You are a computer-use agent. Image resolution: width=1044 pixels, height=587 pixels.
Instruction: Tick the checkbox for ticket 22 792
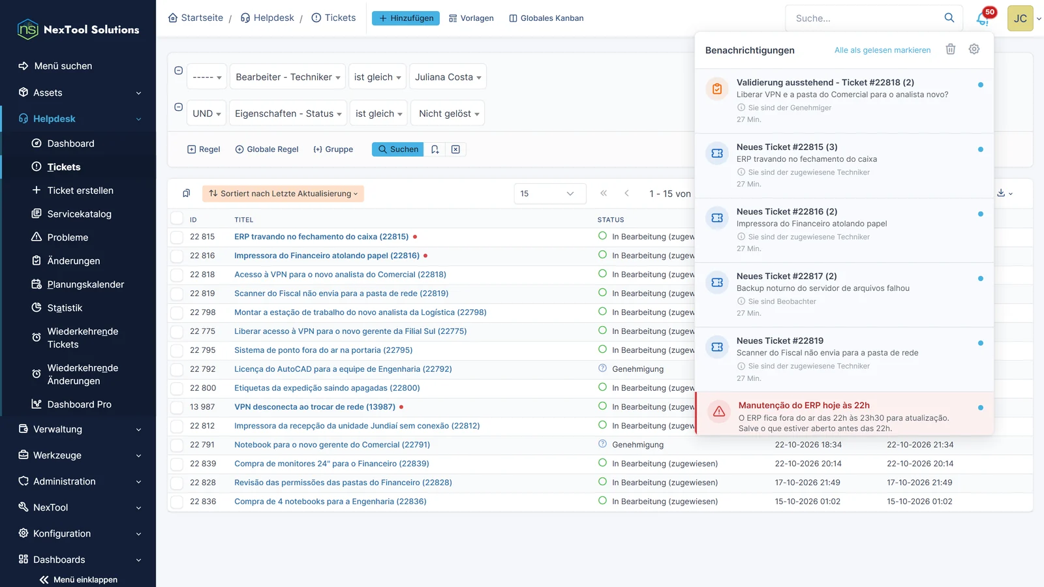pyautogui.click(x=177, y=369)
